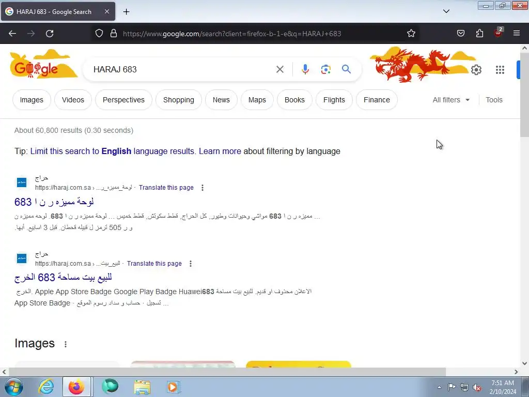This screenshot has width=529, height=397.
Task: Open Learn more about language filtering
Action: click(x=220, y=151)
